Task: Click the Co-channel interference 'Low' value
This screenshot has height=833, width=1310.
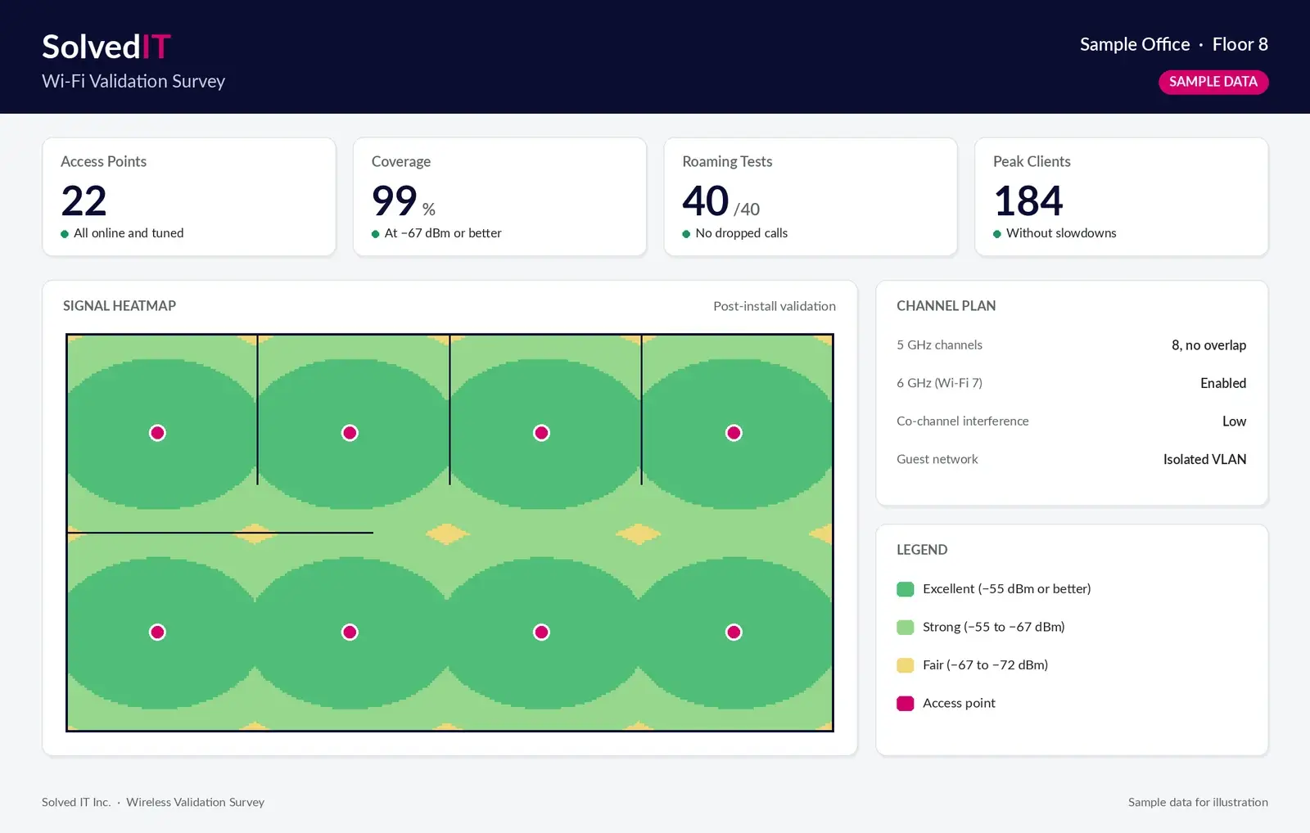Action: coord(1234,421)
